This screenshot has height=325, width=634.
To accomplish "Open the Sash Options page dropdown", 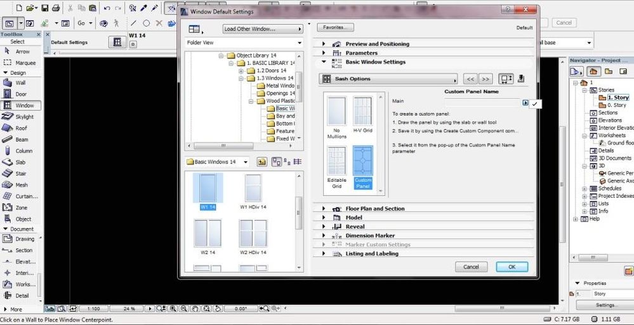I will click(388, 79).
